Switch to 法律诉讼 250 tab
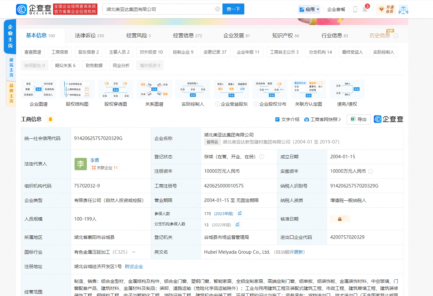Screen dimensions: 433x296 (89, 35)
